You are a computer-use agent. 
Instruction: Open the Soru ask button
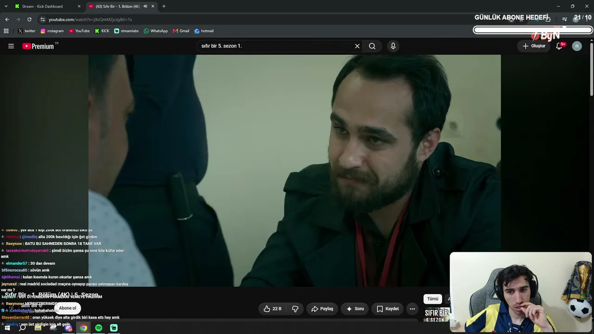pos(355,308)
